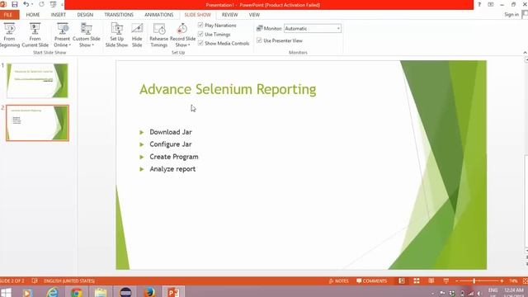The image size is (528, 297).
Task: Click zoom in plus button
Action: (502, 280)
